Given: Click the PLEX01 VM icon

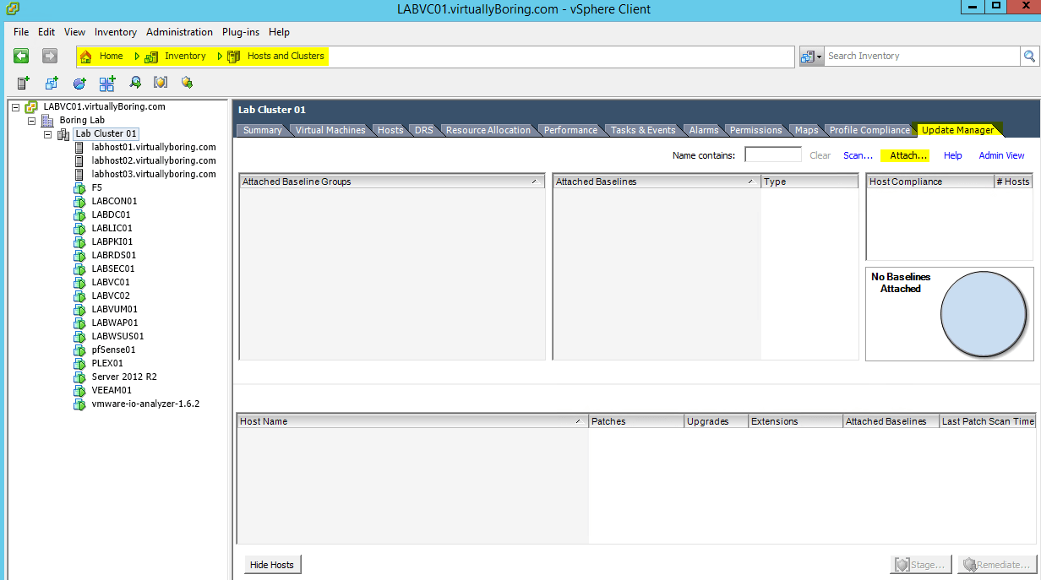Looking at the screenshot, I should click(80, 363).
